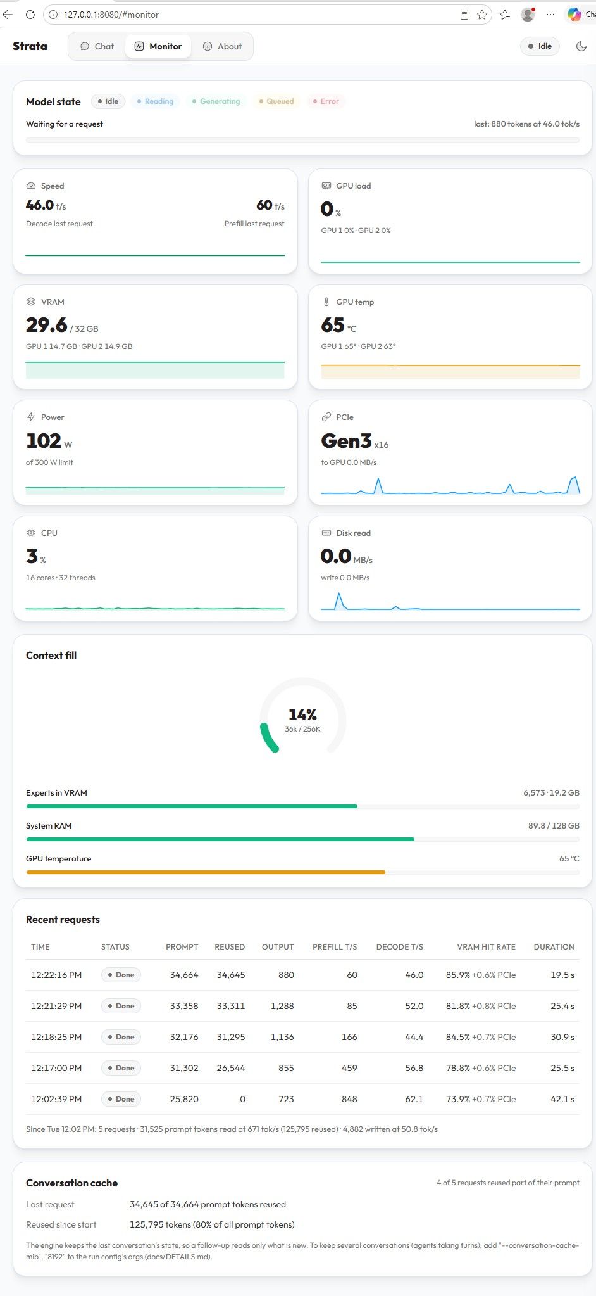Click the Disk read sparkline chart
Image resolution: width=596 pixels, height=1296 pixels.
[x=450, y=600]
